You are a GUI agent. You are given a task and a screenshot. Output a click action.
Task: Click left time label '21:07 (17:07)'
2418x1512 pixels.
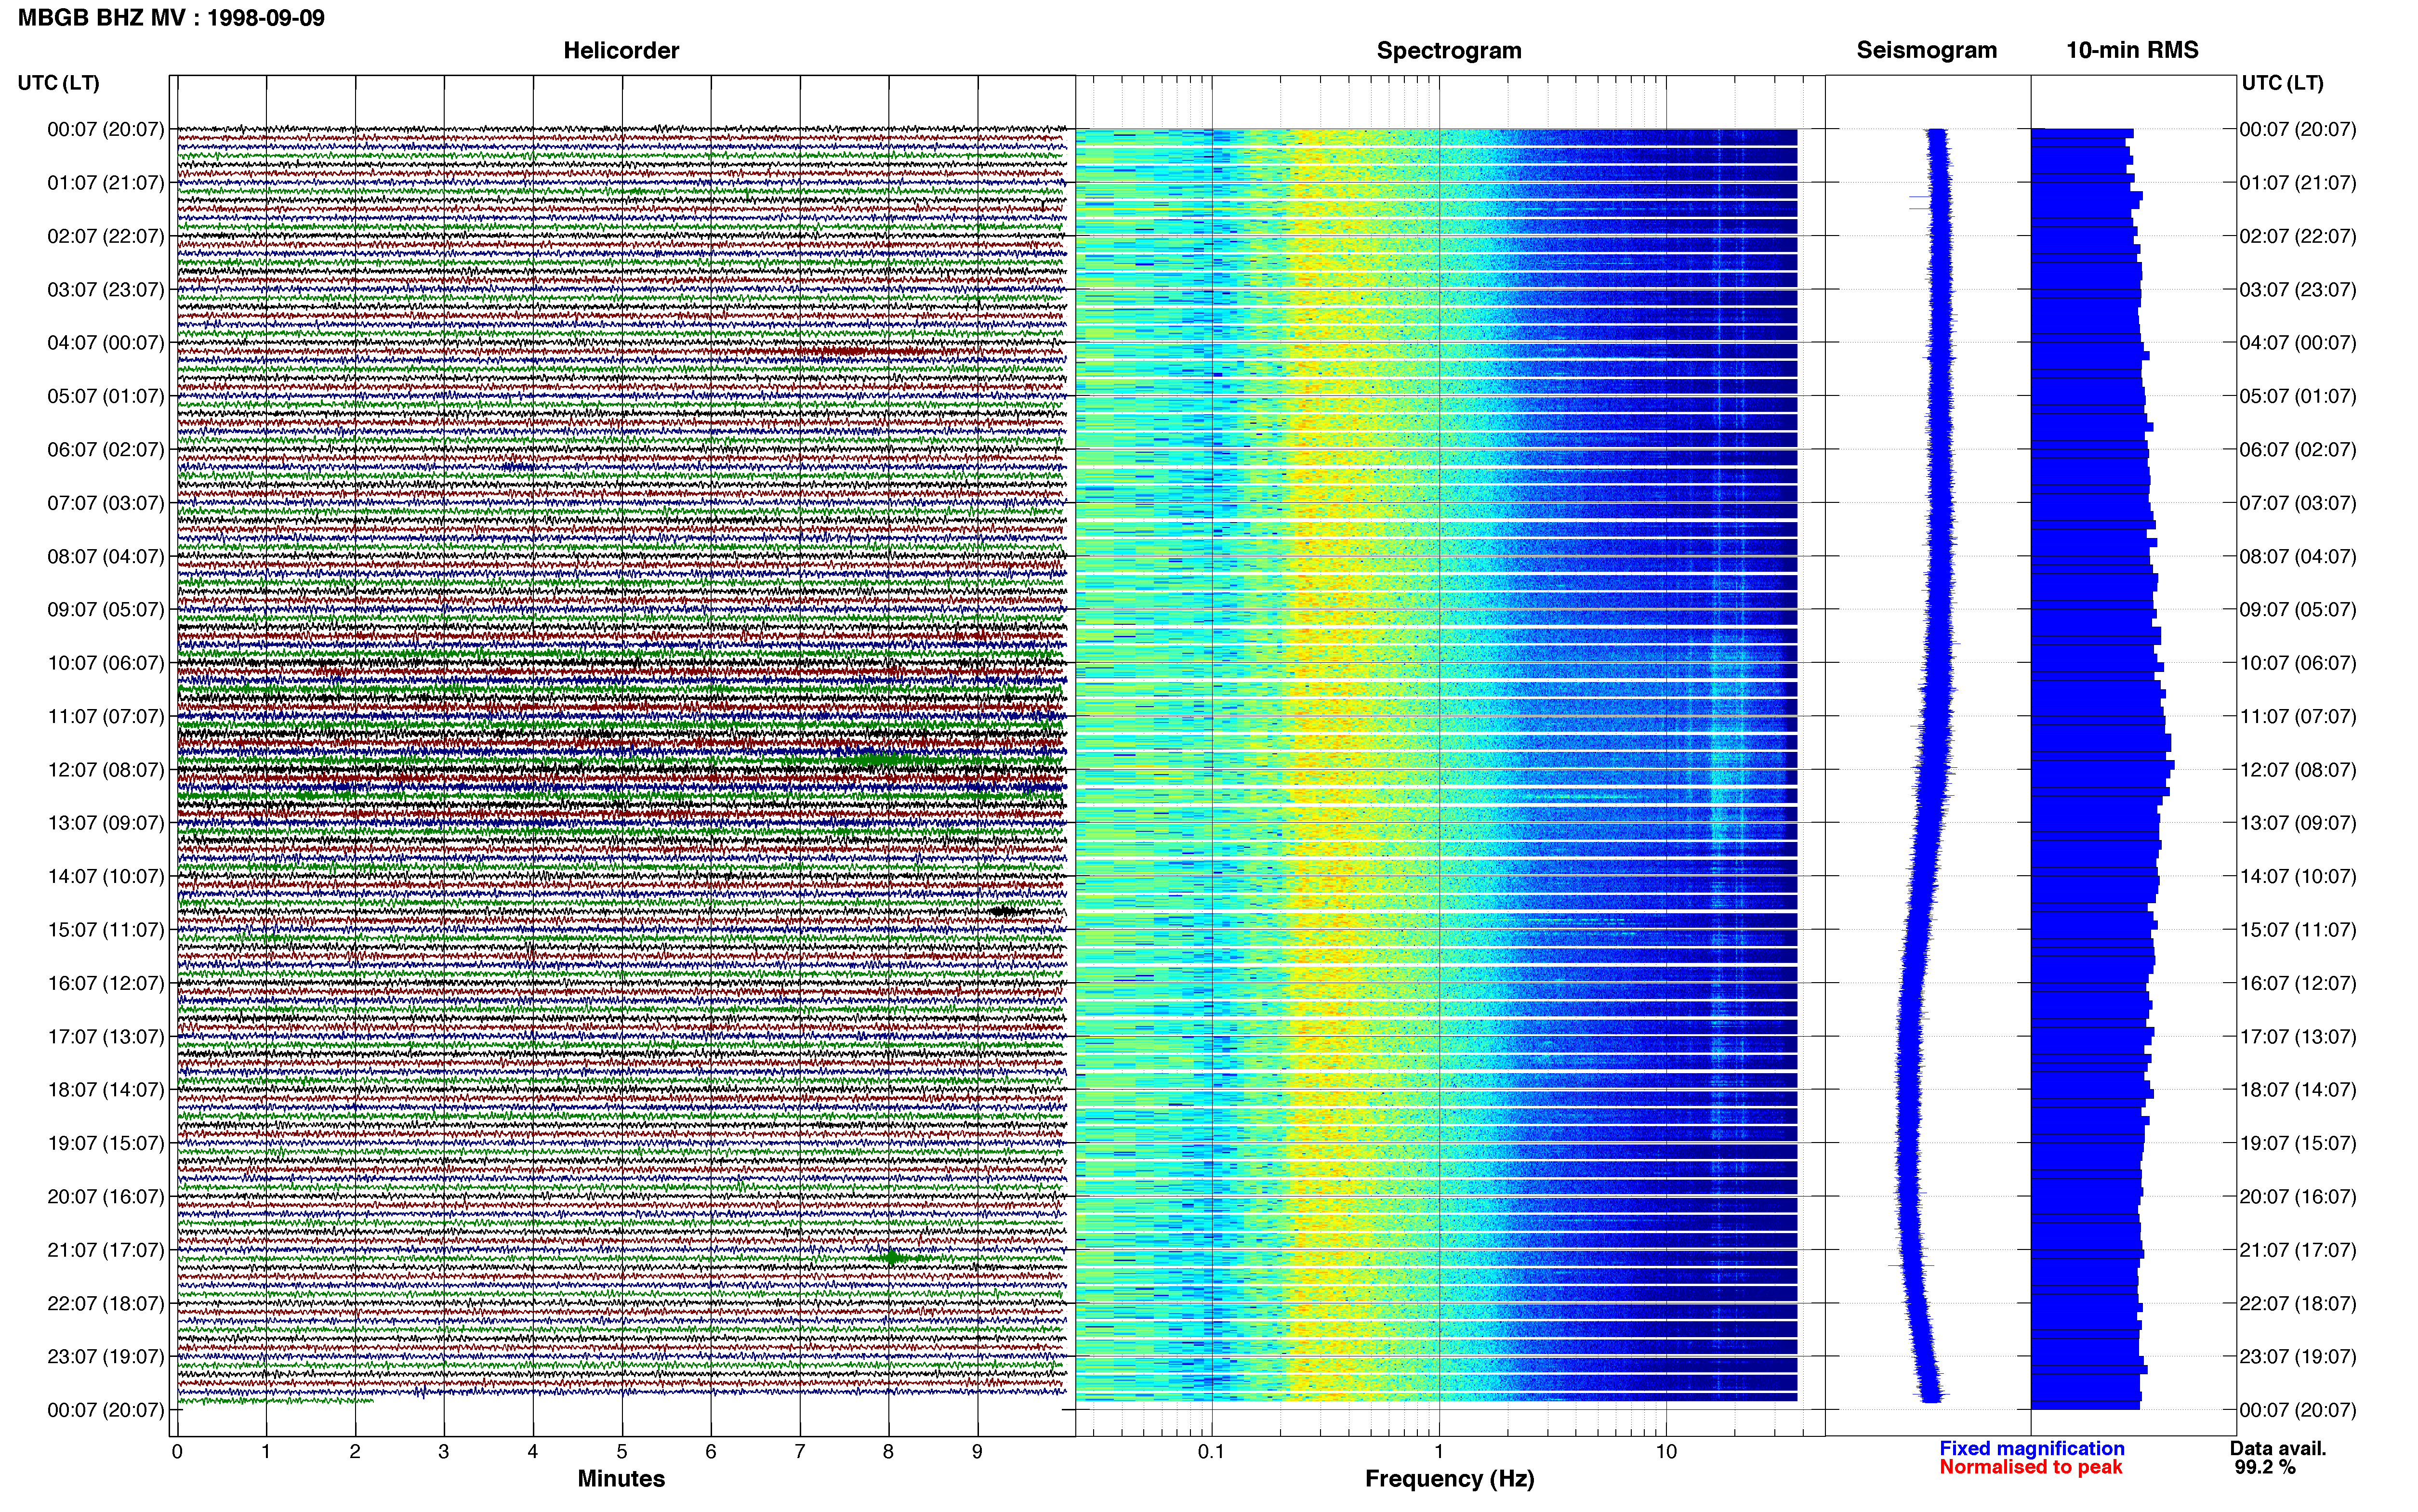coord(105,1250)
